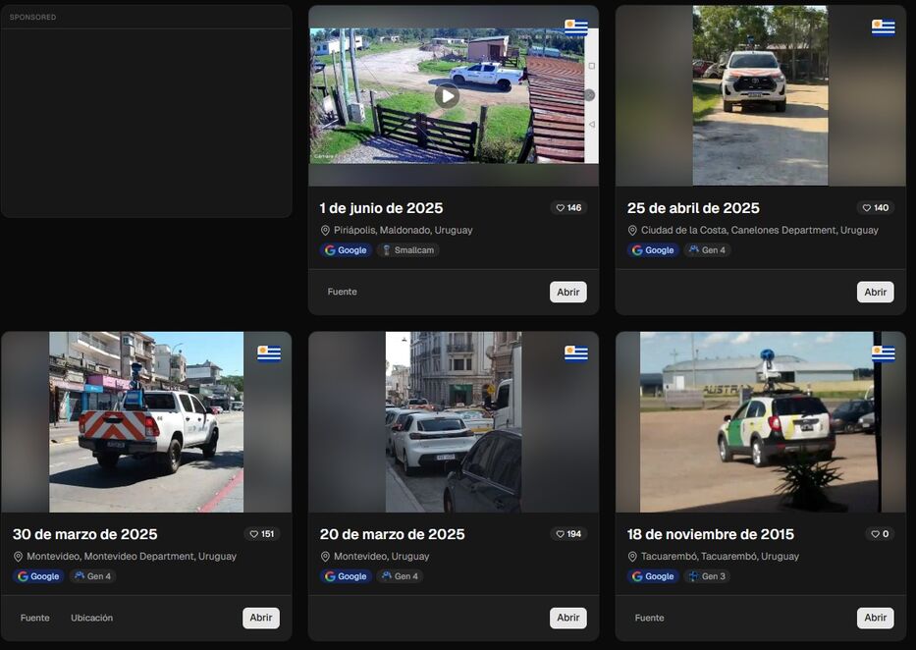Open Fuente link on 18 de noviembre card
The image size is (916, 650).
[x=650, y=618]
